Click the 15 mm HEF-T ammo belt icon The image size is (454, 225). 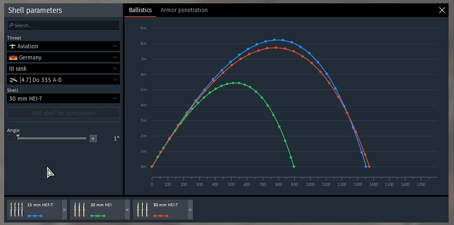(x=17, y=210)
